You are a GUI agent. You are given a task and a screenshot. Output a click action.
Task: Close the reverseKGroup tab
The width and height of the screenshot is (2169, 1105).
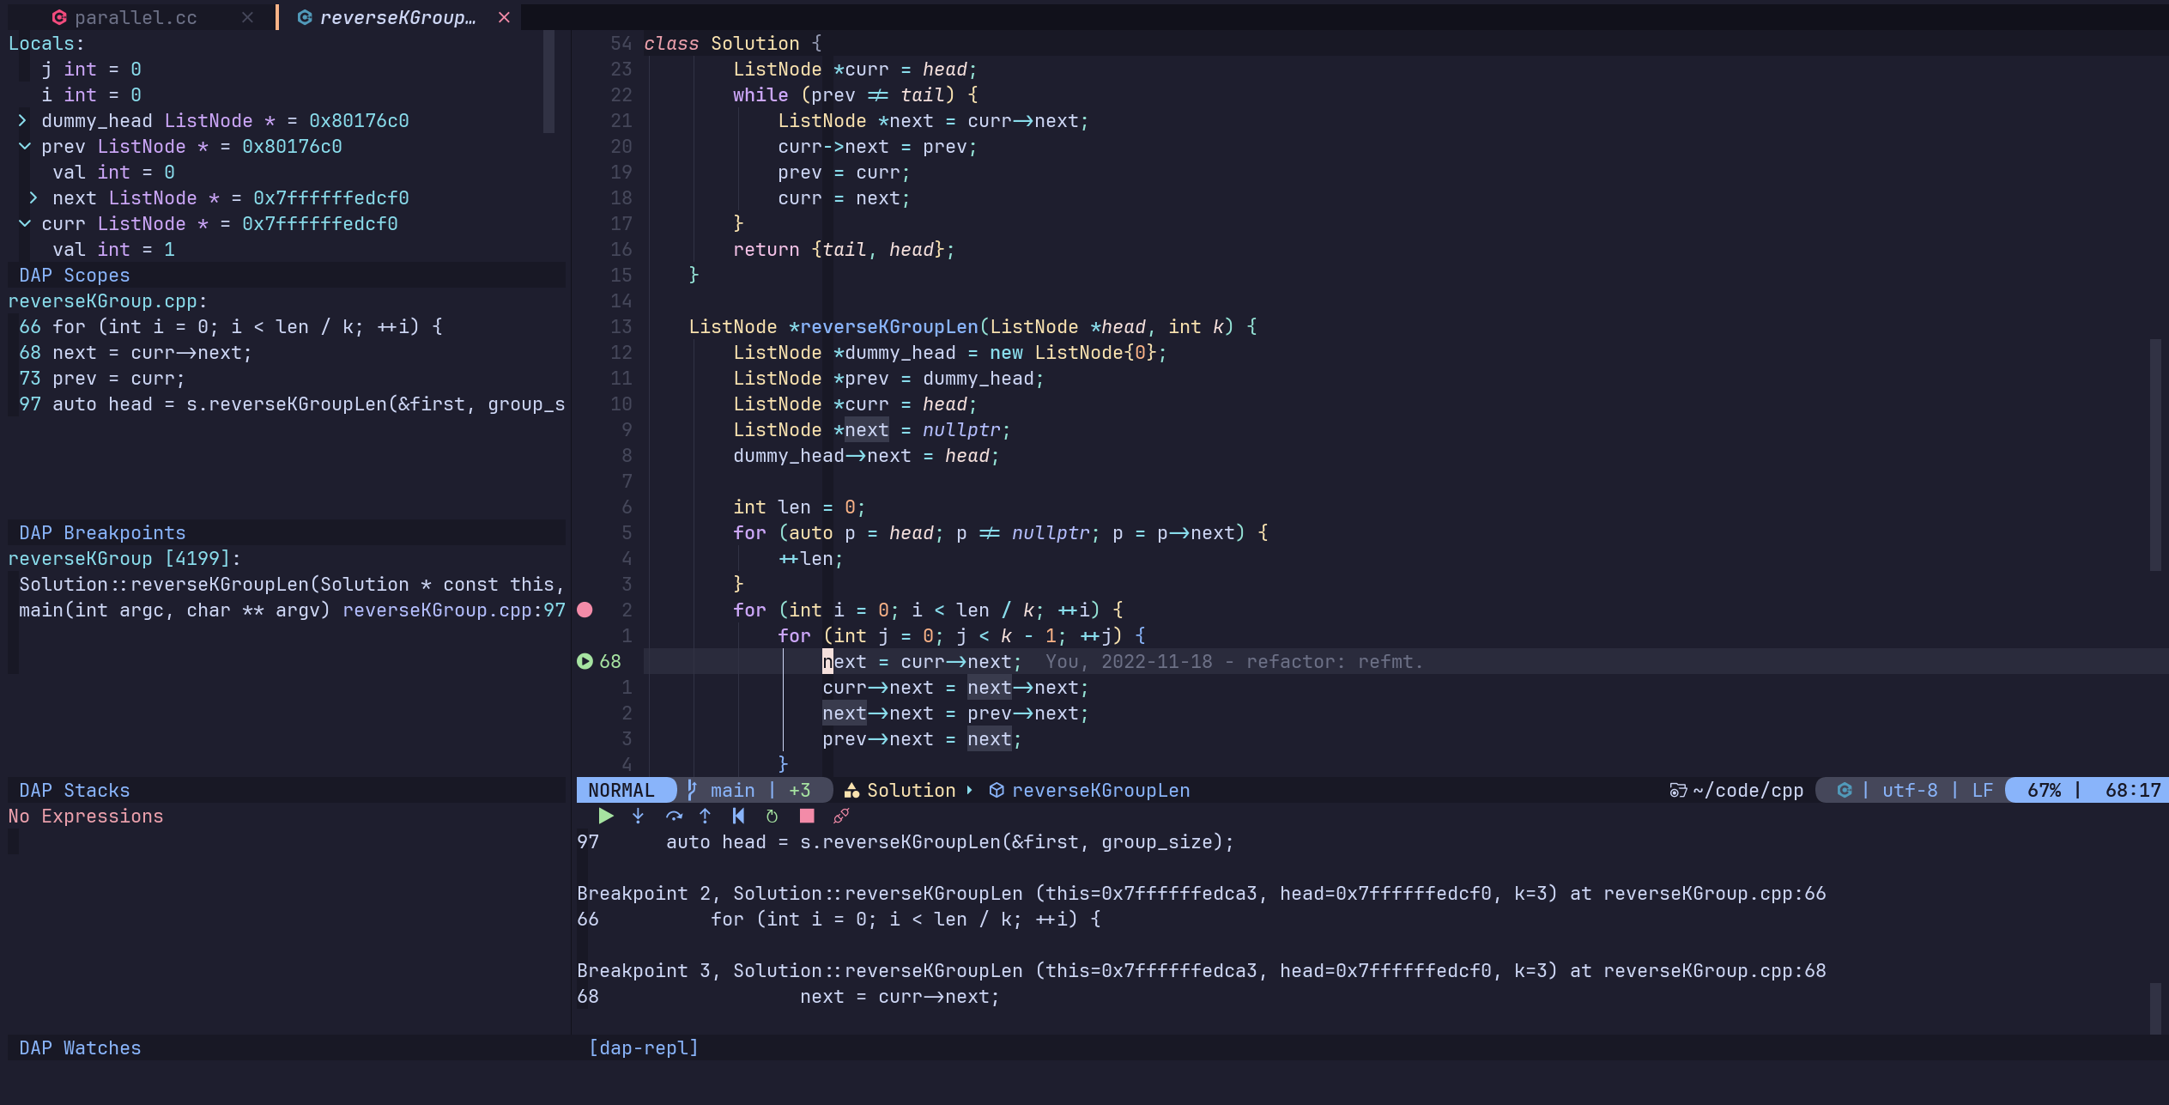[x=504, y=17]
